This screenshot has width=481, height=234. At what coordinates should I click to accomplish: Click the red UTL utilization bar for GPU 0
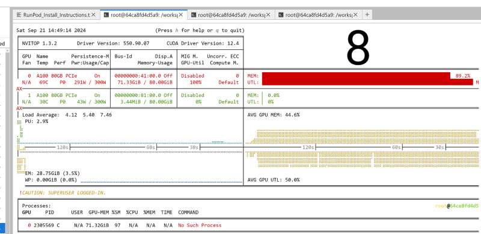click(x=367, y=82)
